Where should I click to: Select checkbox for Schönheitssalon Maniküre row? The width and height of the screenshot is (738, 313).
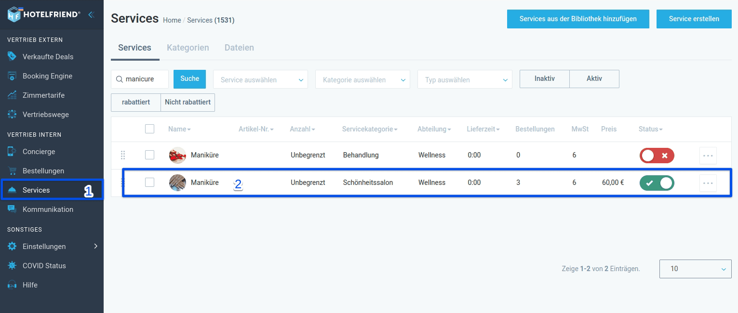coord(149,182)
